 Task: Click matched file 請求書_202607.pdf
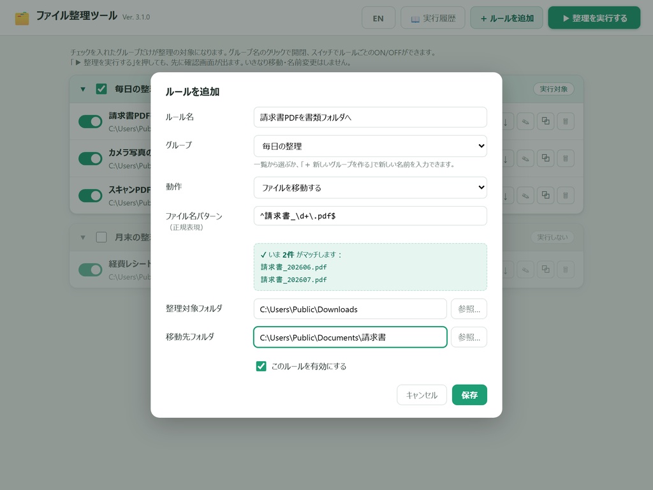coord(293,279)
